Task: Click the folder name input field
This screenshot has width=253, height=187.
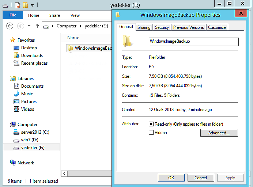Action: click(x=194, y=42)
